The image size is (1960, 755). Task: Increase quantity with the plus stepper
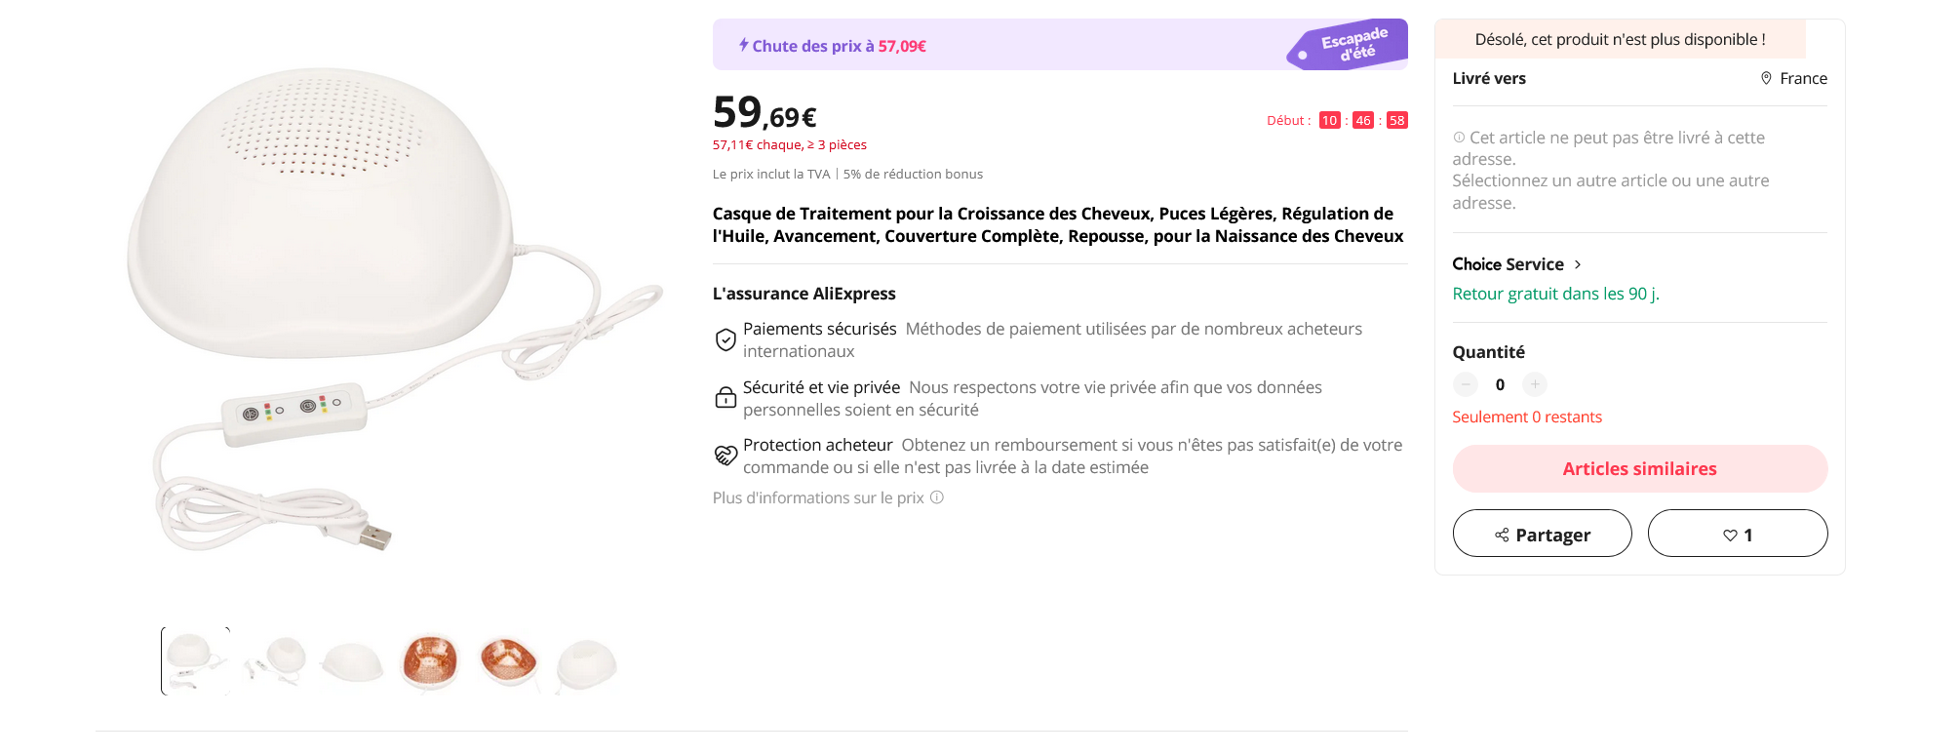point(1534,384)
